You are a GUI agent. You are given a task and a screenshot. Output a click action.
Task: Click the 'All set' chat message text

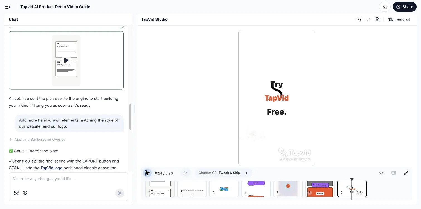(63, 102)
